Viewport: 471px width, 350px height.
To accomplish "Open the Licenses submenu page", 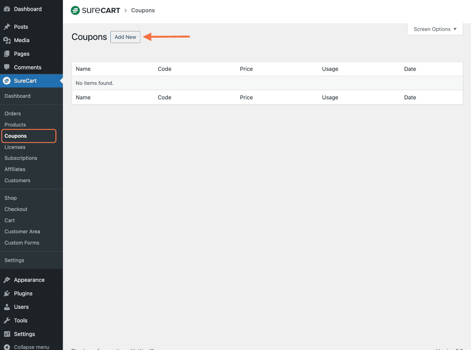I will (15, 147).
